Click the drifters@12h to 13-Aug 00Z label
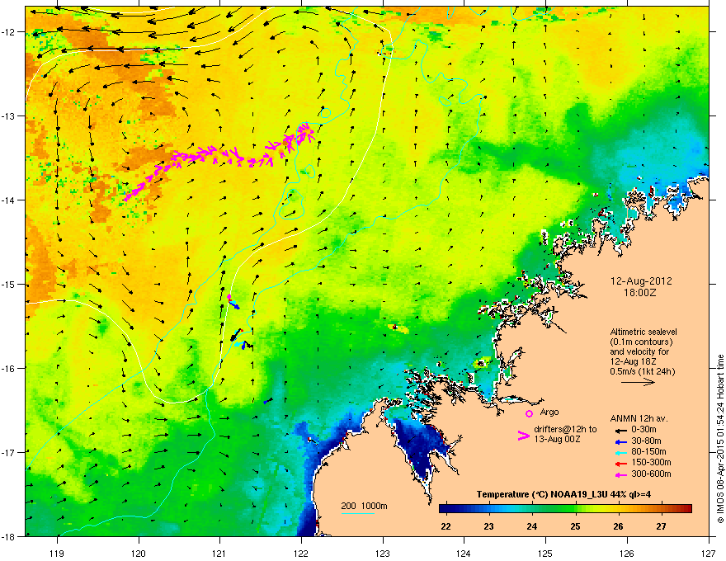 coord(565,434)
